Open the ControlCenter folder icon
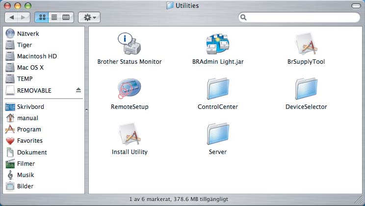Viewport: 365px width, 206px height. (x=218, y=89)
